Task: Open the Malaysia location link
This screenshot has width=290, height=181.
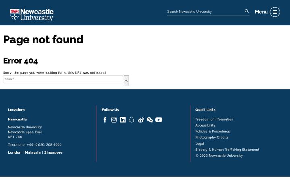Action: [33, 152]
